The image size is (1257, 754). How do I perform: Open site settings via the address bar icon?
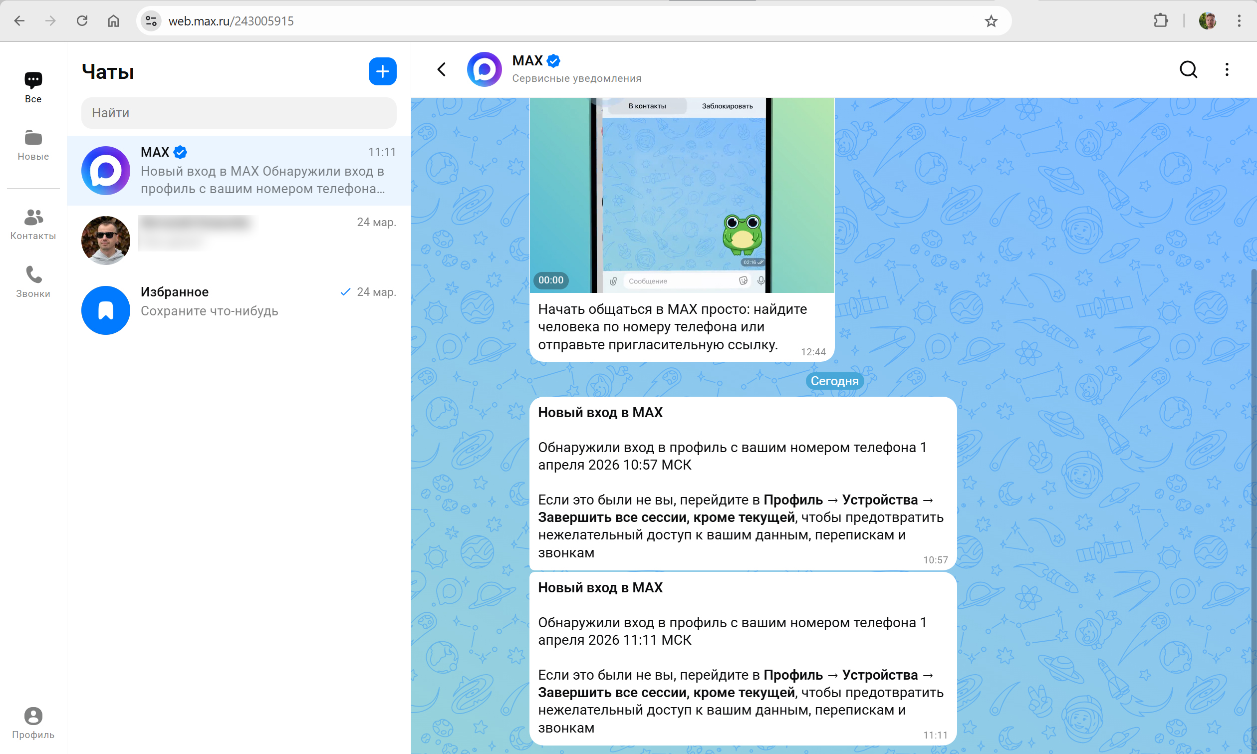point(150,21)
